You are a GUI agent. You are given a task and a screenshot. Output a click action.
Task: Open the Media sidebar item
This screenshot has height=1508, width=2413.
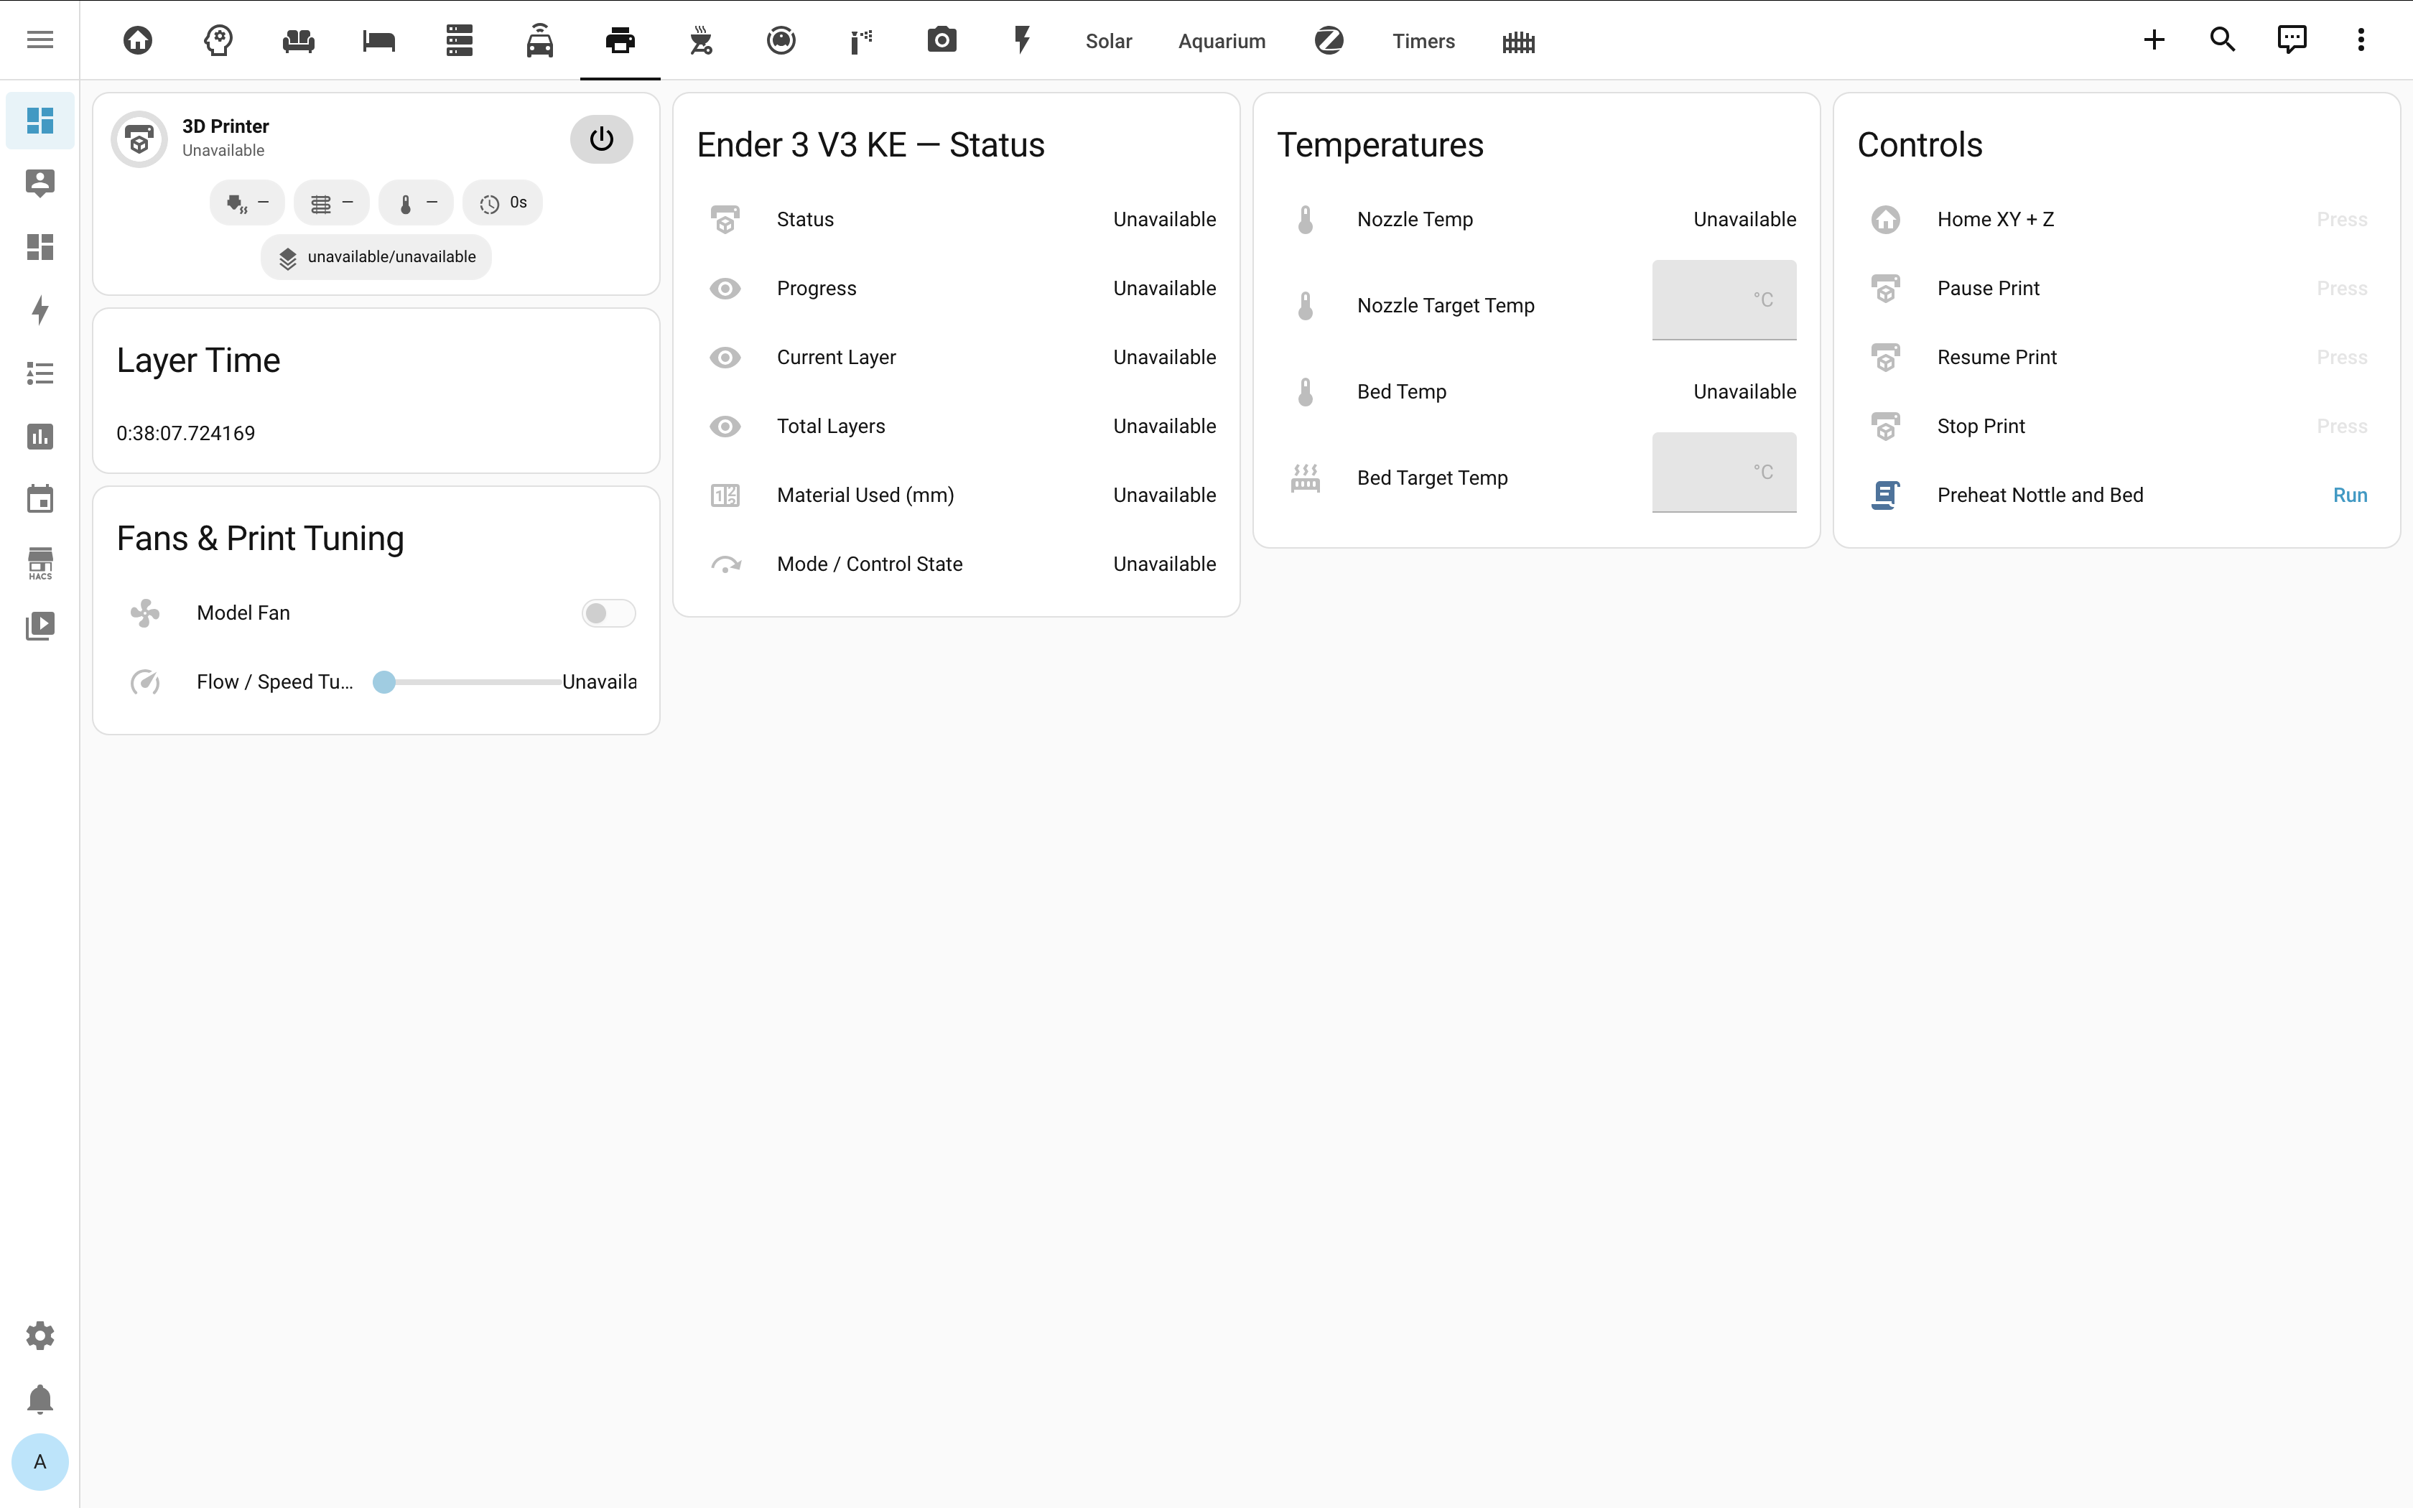[40, 625]
